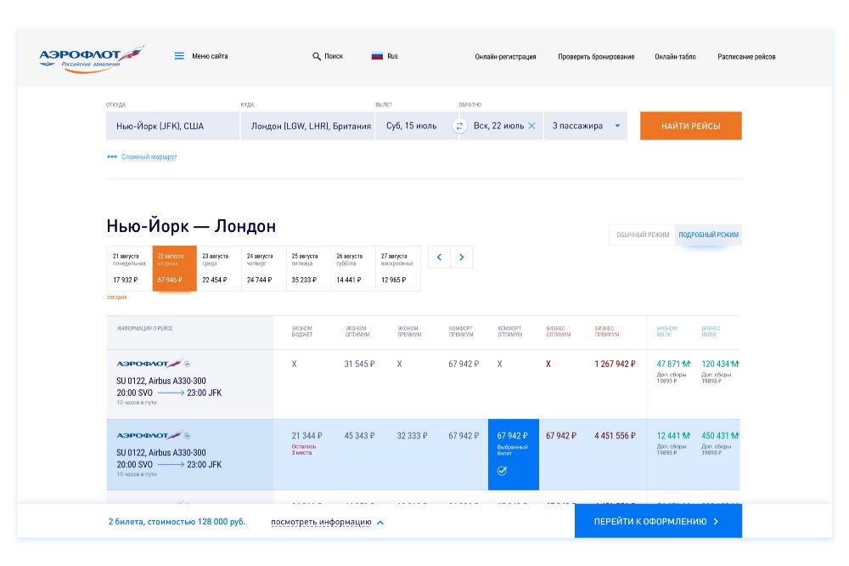Viewport: 849px width, 566px height.
Task: Swap dates with the round arrows icon
Action: tap(459, 126)
